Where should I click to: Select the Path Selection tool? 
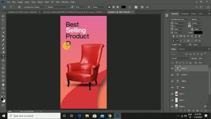click(x=3, y=64)
